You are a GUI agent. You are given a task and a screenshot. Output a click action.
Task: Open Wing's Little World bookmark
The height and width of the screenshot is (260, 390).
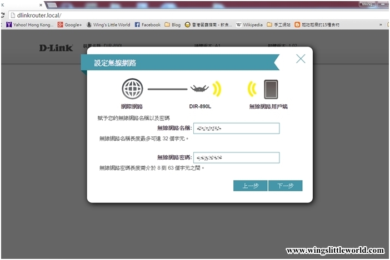click(x=108, y=25)
